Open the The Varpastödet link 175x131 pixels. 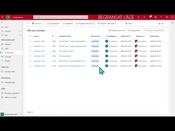click(x=65, y=56)
